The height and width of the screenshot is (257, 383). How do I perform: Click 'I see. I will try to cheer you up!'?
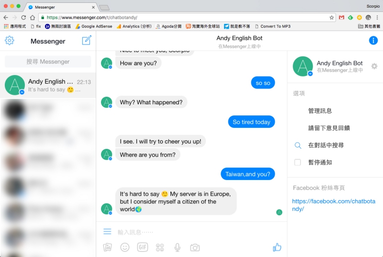coord(160,141)
